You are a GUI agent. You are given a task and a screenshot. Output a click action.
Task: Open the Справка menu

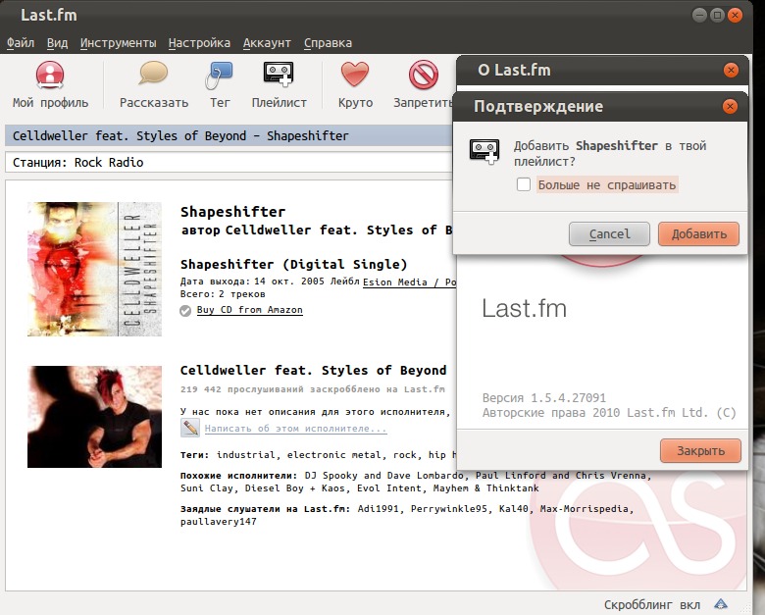328,43
